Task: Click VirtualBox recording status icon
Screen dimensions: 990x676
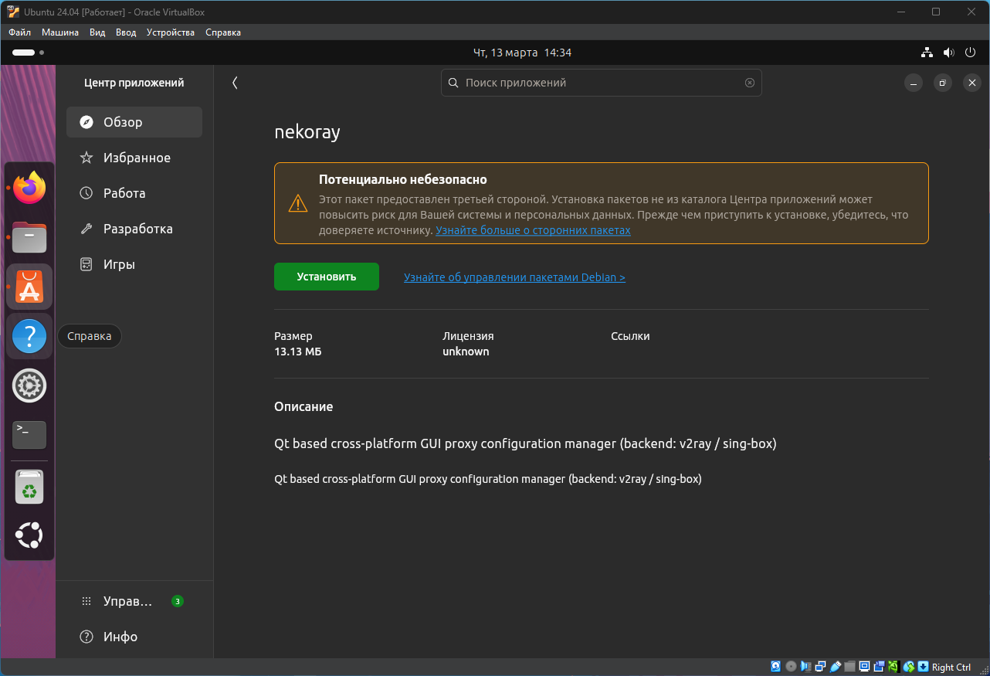Action: tap(879, 667)
